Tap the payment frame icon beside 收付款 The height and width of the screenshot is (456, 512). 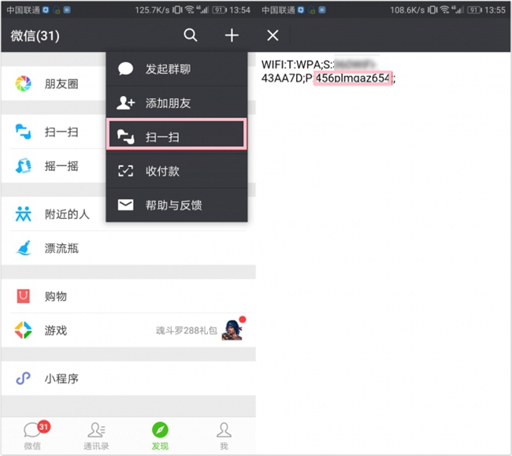pos(125,171)
